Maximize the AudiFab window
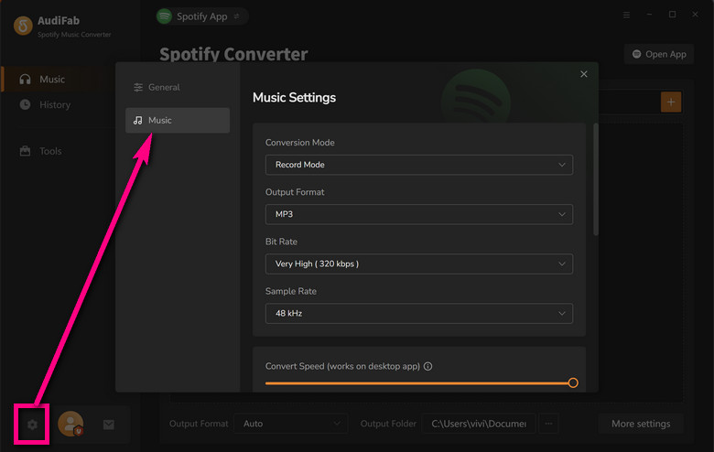This screenshot has width=714, height=452. 672,15
